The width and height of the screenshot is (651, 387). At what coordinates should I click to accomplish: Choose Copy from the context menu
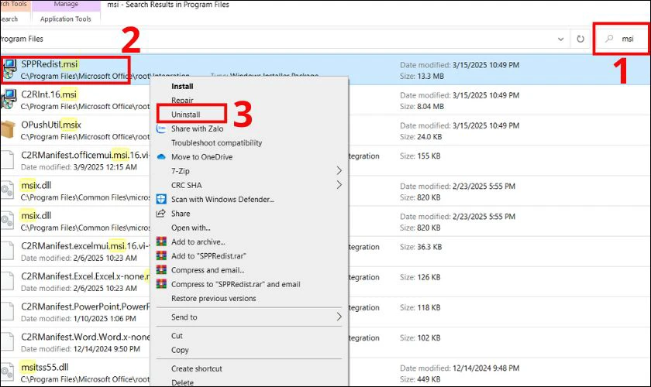point(180,350)
